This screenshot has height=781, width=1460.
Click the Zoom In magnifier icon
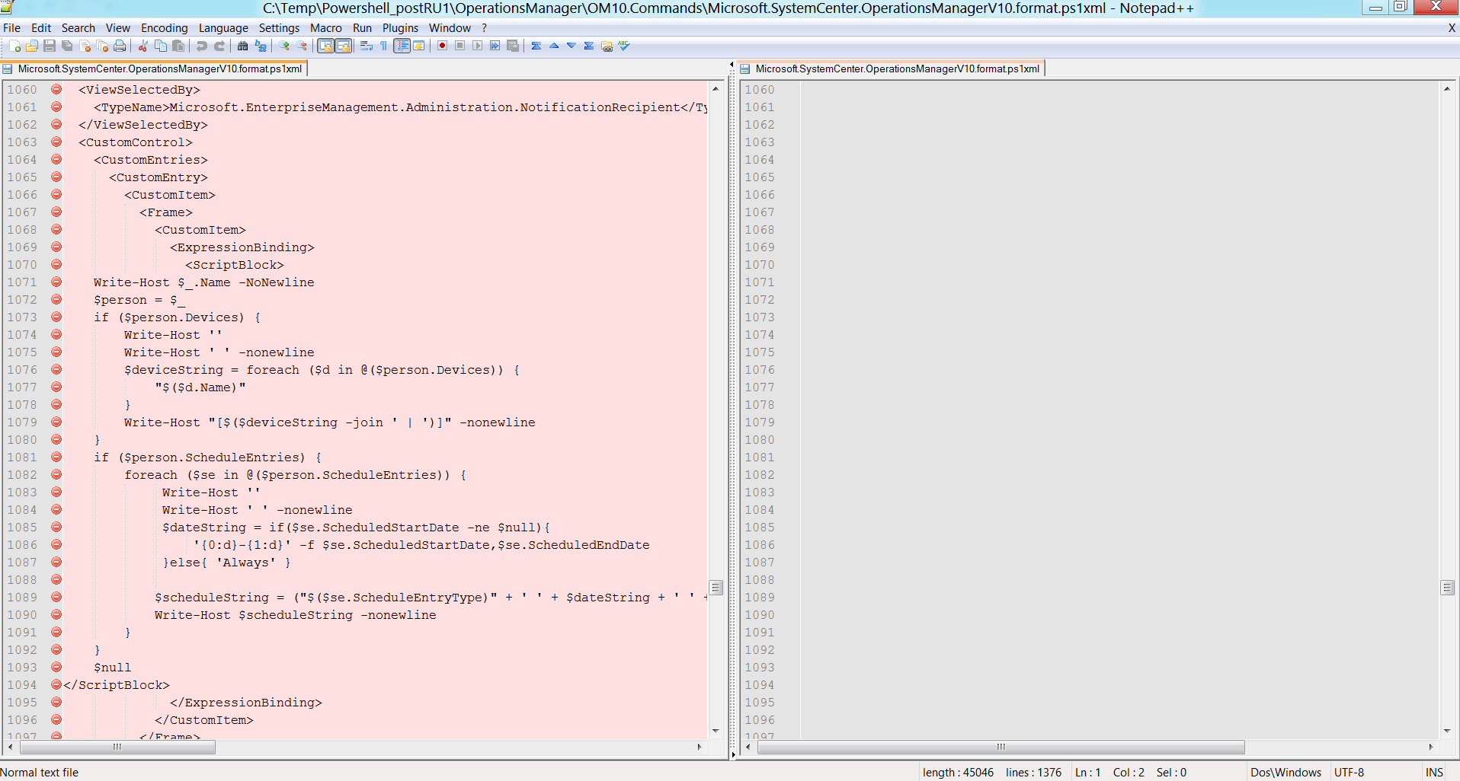pyautogui.click(x=284, y=46)
